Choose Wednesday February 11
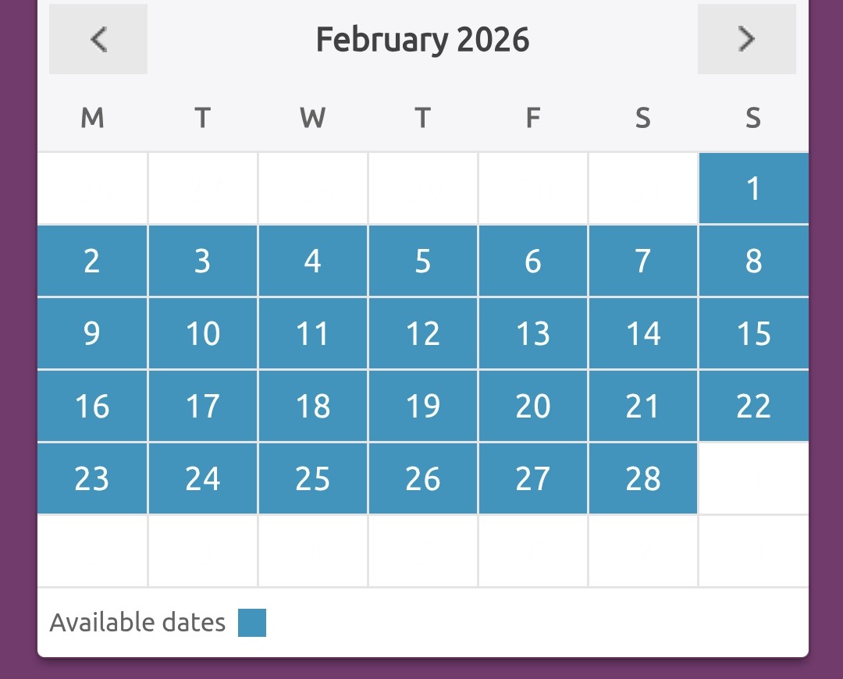Screen dimensions: 843x679 313,333
